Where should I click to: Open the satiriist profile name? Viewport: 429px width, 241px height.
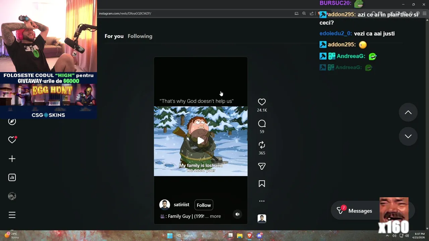point(181,205)
